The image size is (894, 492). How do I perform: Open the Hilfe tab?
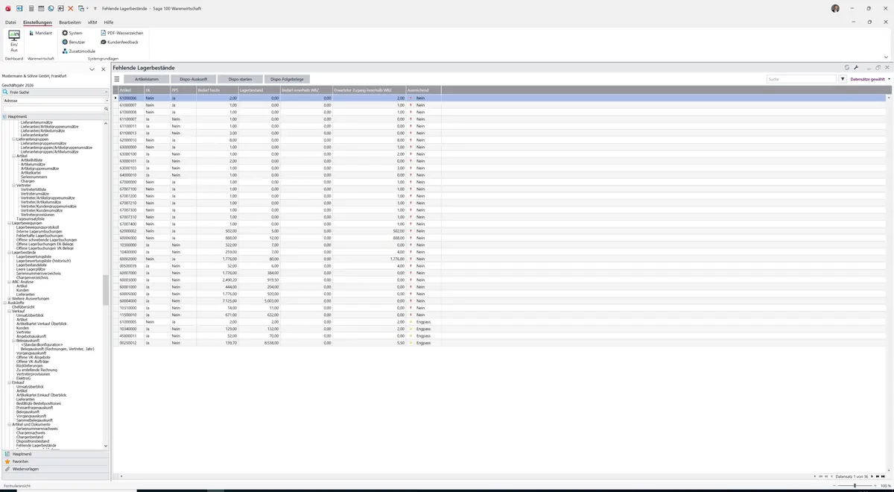click(109, 22)
